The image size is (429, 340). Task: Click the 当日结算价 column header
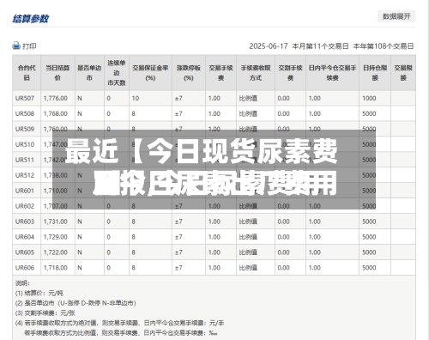pos(57,73)
